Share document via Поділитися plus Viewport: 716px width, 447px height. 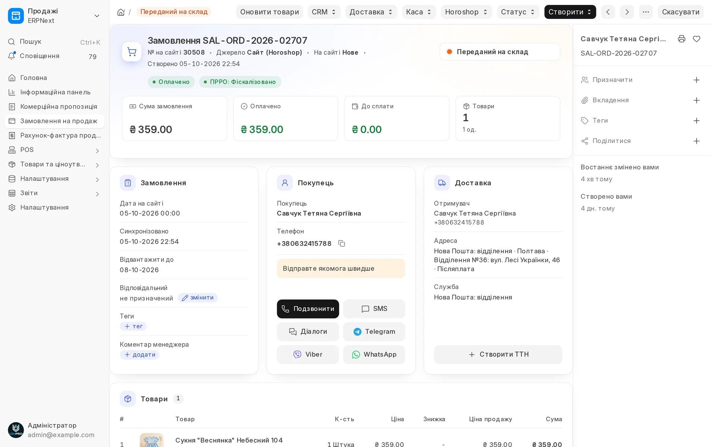pos(697,141)
